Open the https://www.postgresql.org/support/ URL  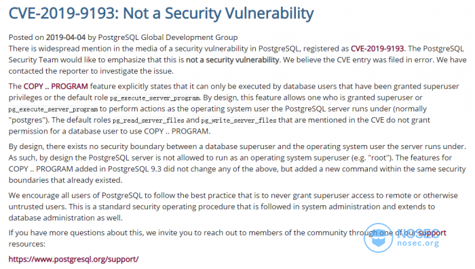click(x=73, y=260)
